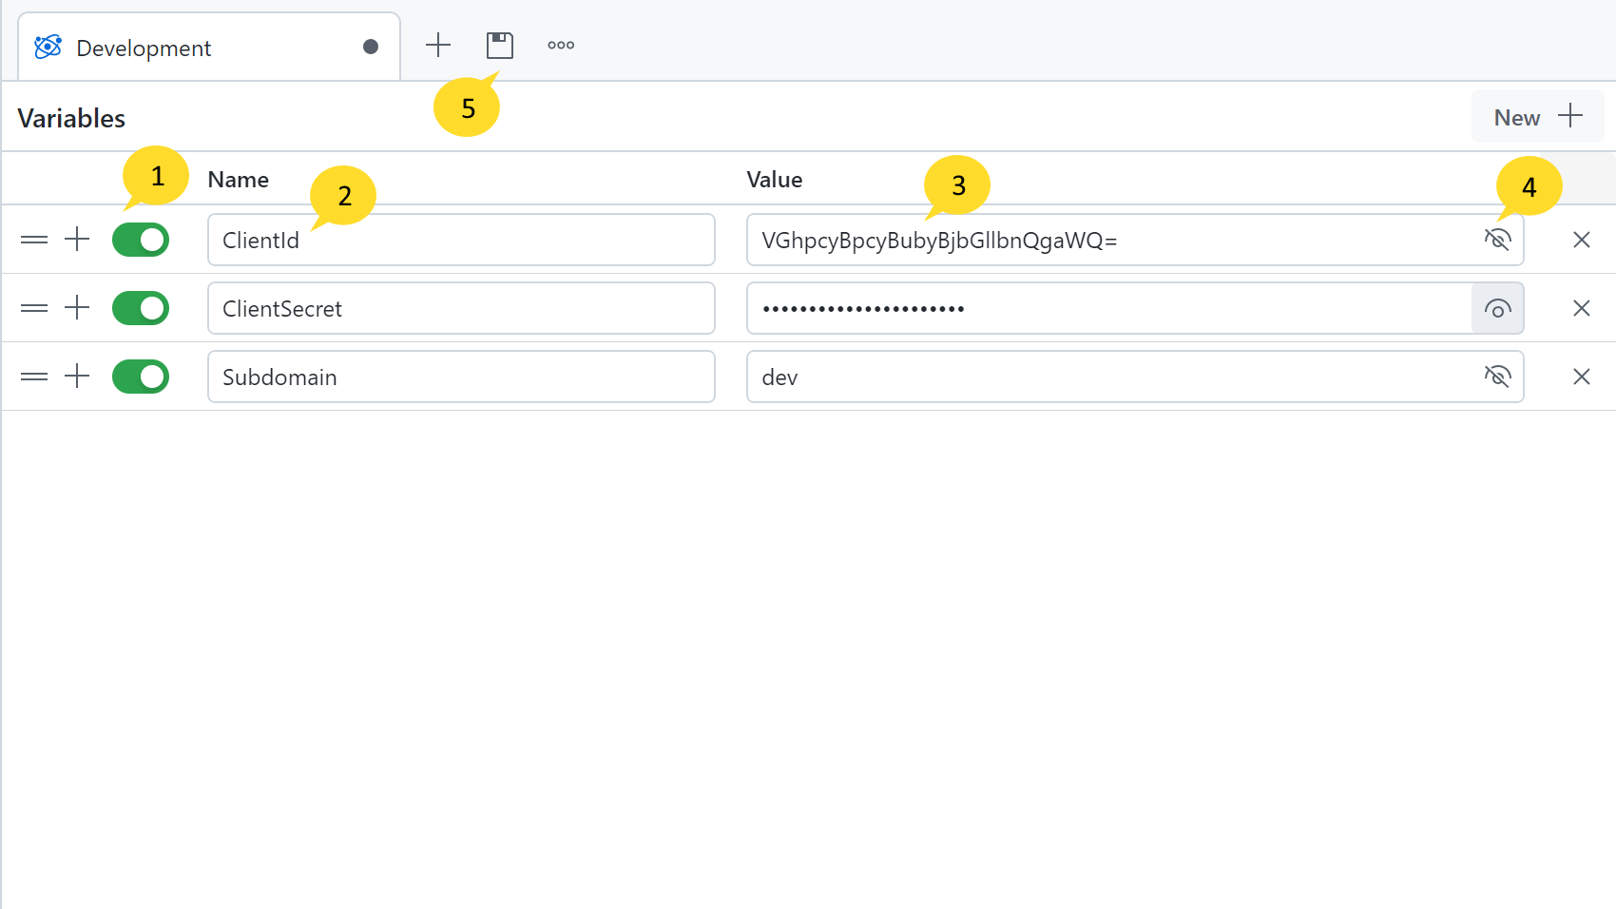Mask the Subdomain value with eye icon
The width and height of the screenshot is (1616, 909).
1497,377
